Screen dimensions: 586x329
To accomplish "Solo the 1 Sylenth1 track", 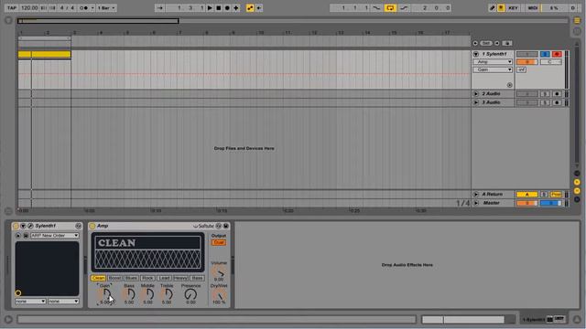I will (545, 54).
